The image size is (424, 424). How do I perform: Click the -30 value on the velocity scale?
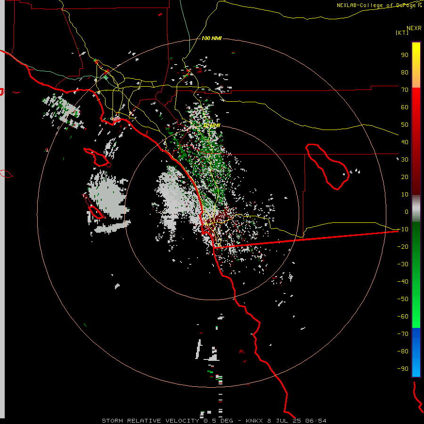pos(403,264)
